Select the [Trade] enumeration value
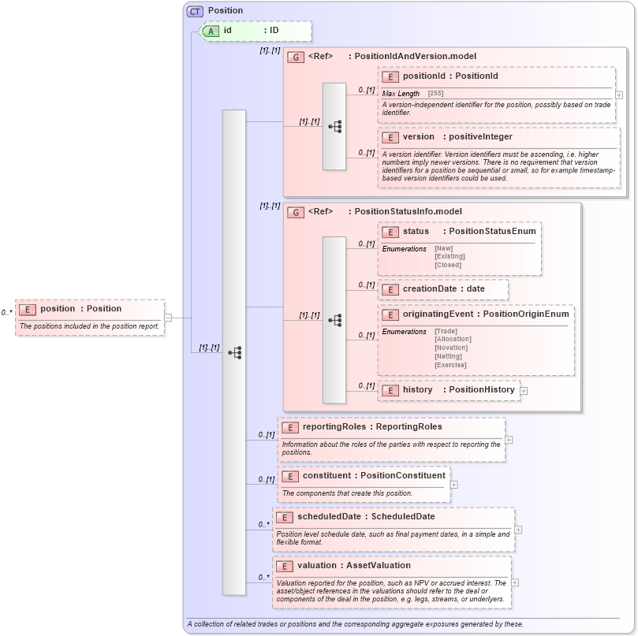 (446, 331)
